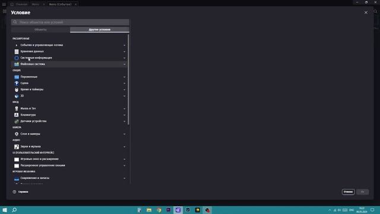
Task: Select the Слои и камеры row label
Action: coord(30,134)
